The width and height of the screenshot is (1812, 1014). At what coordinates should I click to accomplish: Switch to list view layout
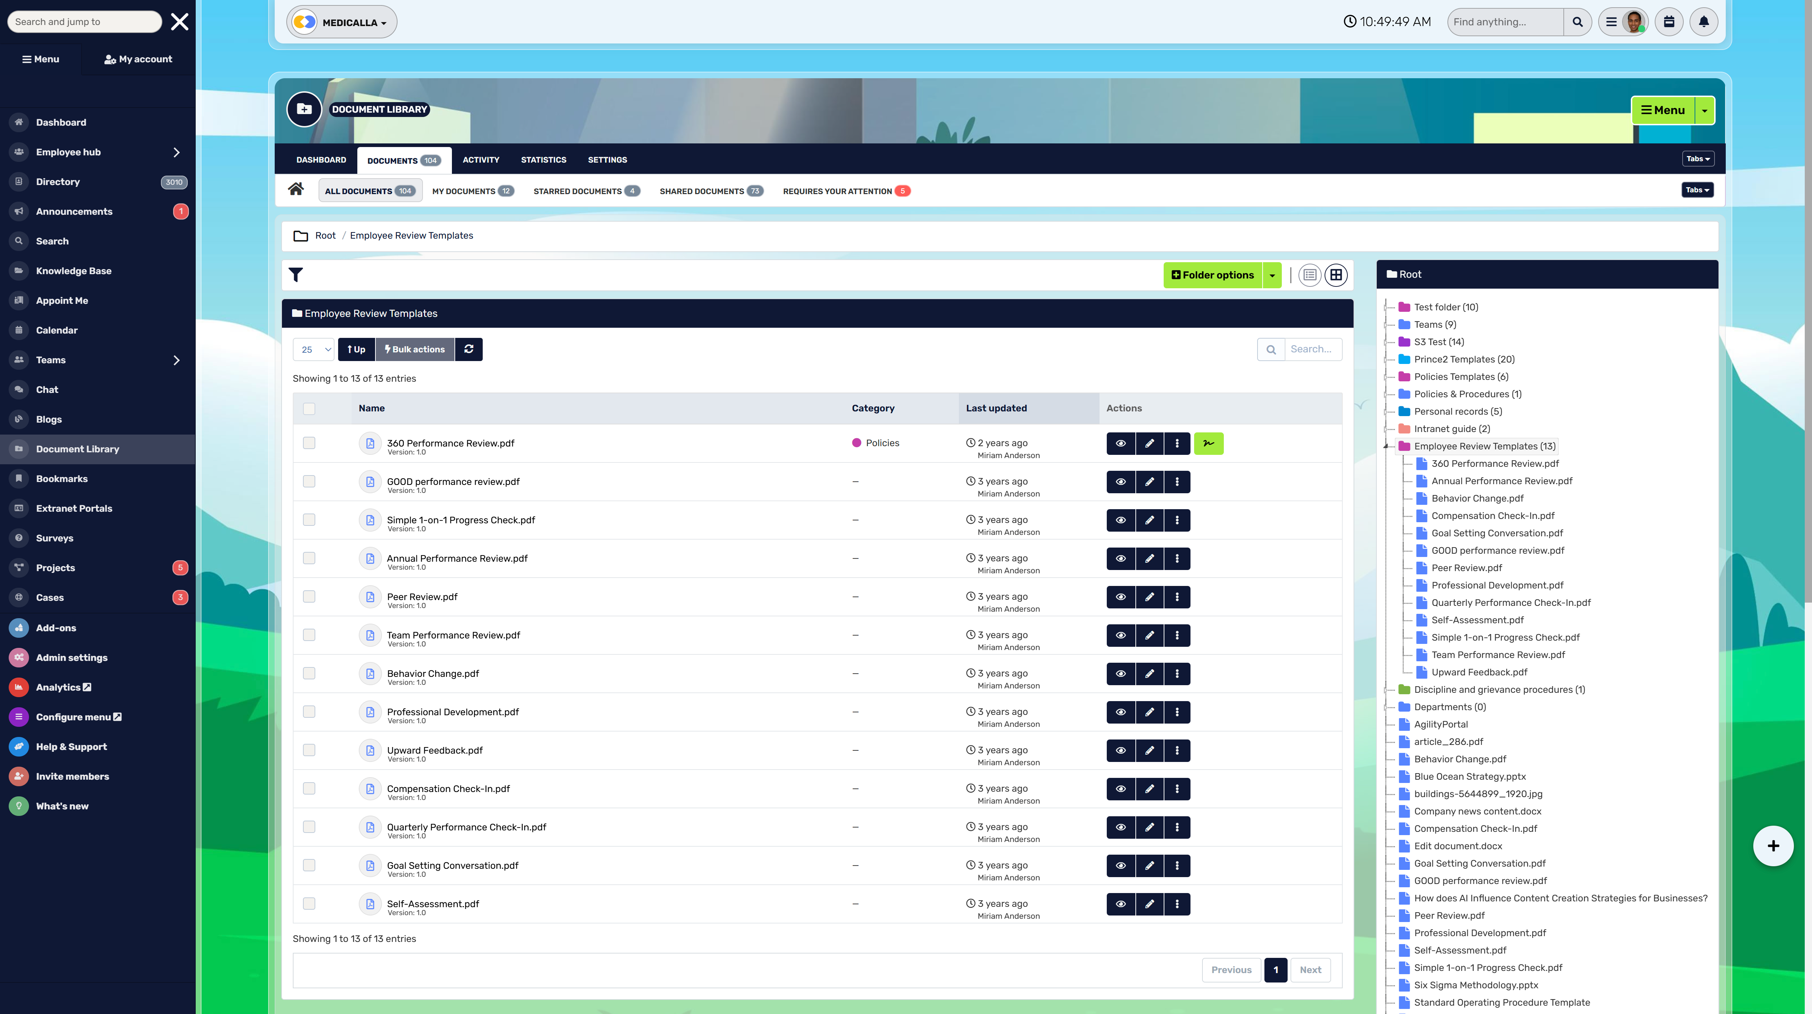coord(1309,275)
